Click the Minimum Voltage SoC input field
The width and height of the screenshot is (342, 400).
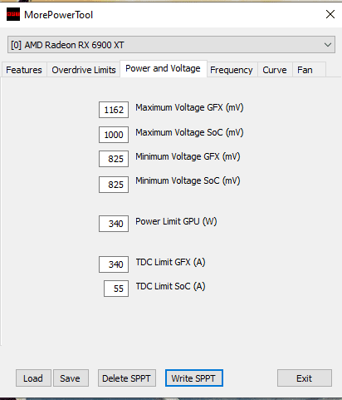114,185
